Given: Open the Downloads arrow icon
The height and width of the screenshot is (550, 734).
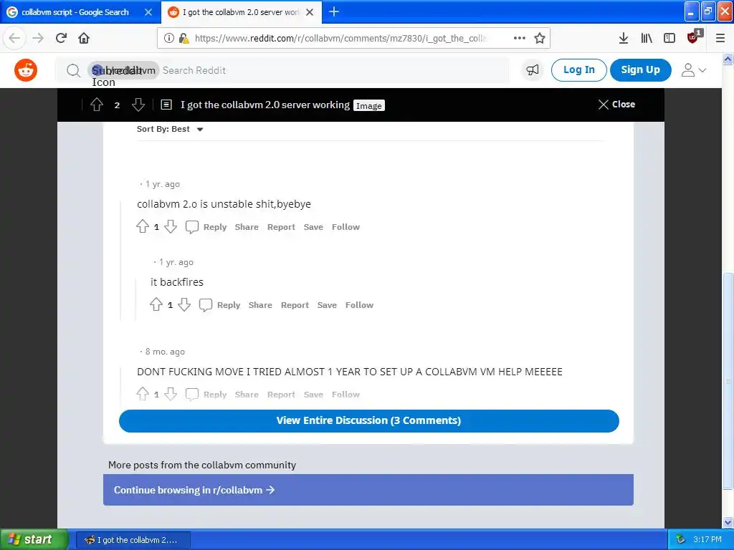Looking at the screenshot, I should (624, 39).
